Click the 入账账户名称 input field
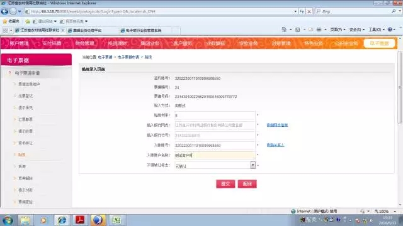This screenshot has height=226, width=403. tap(215, 155)
